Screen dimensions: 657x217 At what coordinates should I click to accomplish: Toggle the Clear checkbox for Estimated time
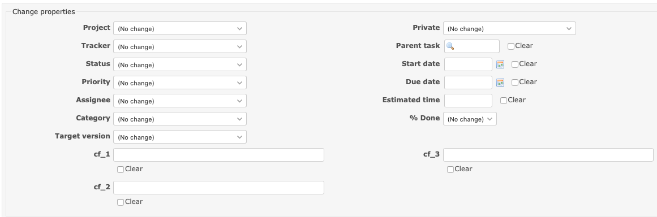point(504,101)
